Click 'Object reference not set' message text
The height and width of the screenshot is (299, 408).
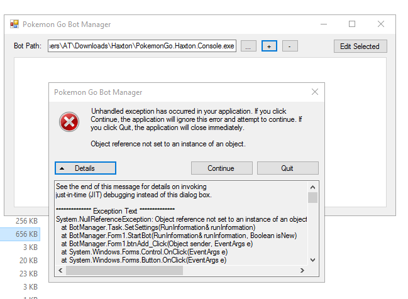(x=168, y=144)
